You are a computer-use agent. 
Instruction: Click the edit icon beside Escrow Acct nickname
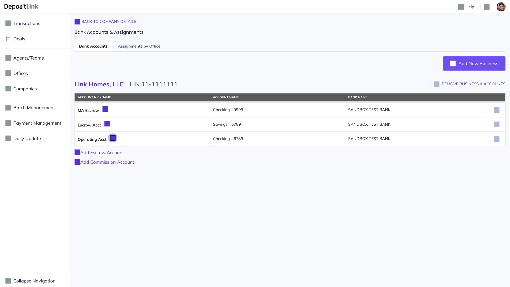[x=107, y=124]
